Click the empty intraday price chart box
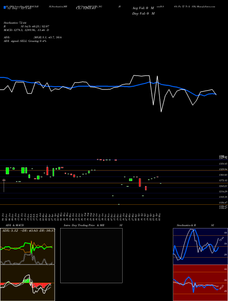 pyautogui.click(x=91, y=255)
